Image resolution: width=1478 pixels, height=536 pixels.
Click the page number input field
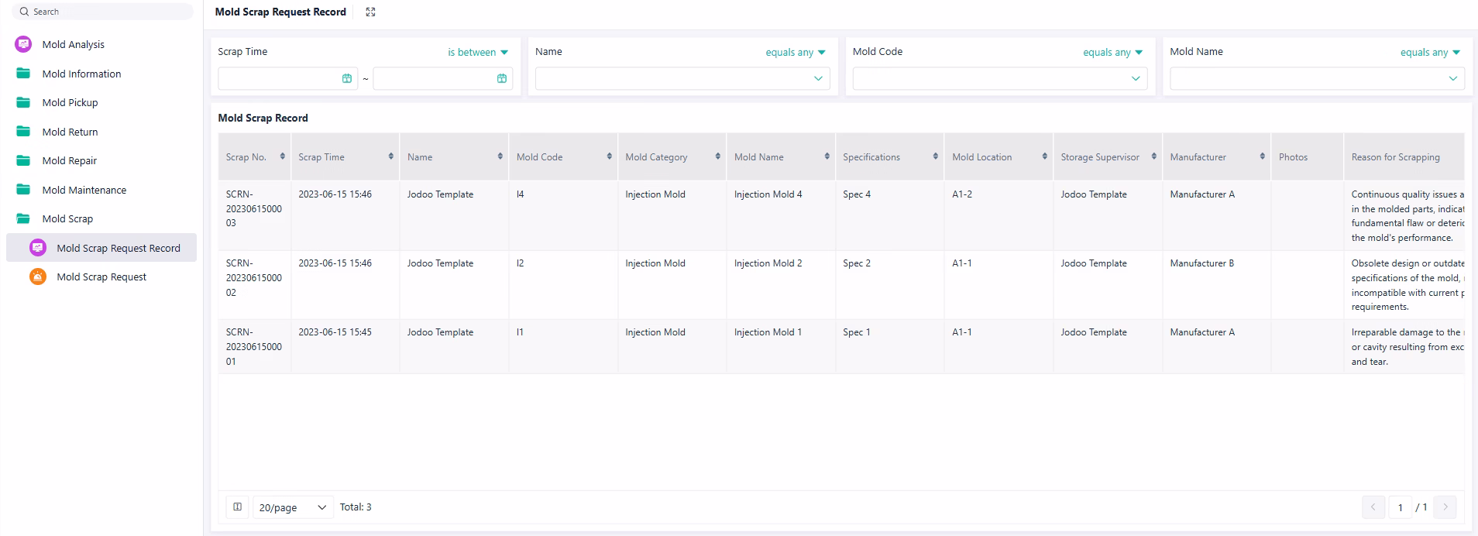click(1400, 507)
